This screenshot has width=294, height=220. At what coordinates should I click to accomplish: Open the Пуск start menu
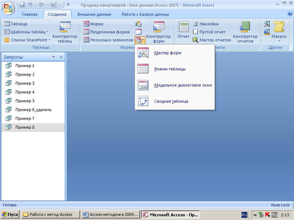10,214
